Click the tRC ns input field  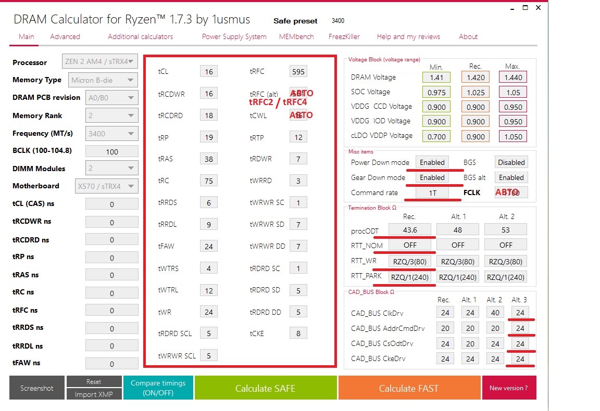tap(112, 293)
